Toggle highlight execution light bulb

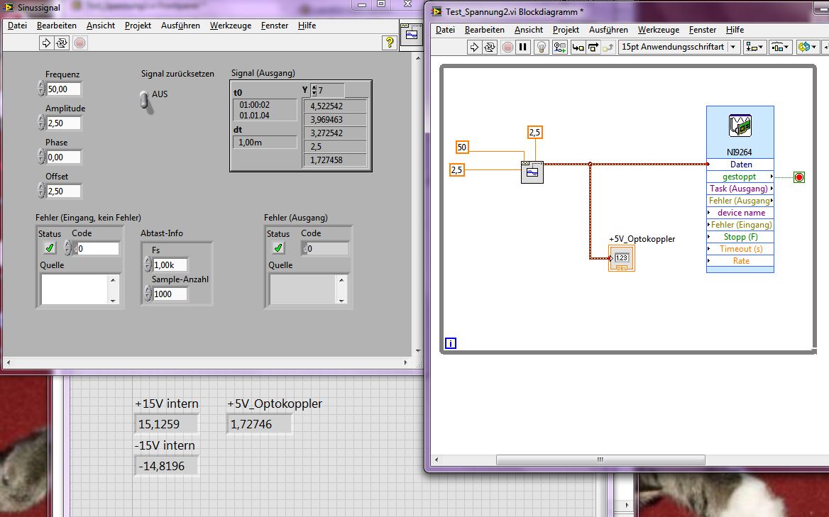[541, 48]
